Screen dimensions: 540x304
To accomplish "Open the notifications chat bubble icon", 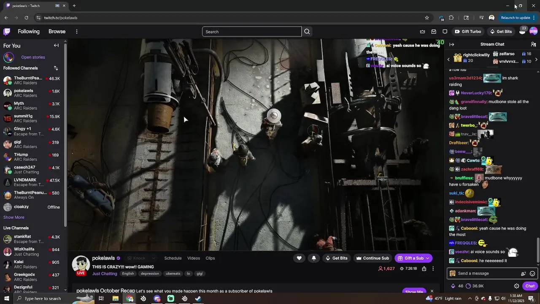I will [x=445, y=32].
